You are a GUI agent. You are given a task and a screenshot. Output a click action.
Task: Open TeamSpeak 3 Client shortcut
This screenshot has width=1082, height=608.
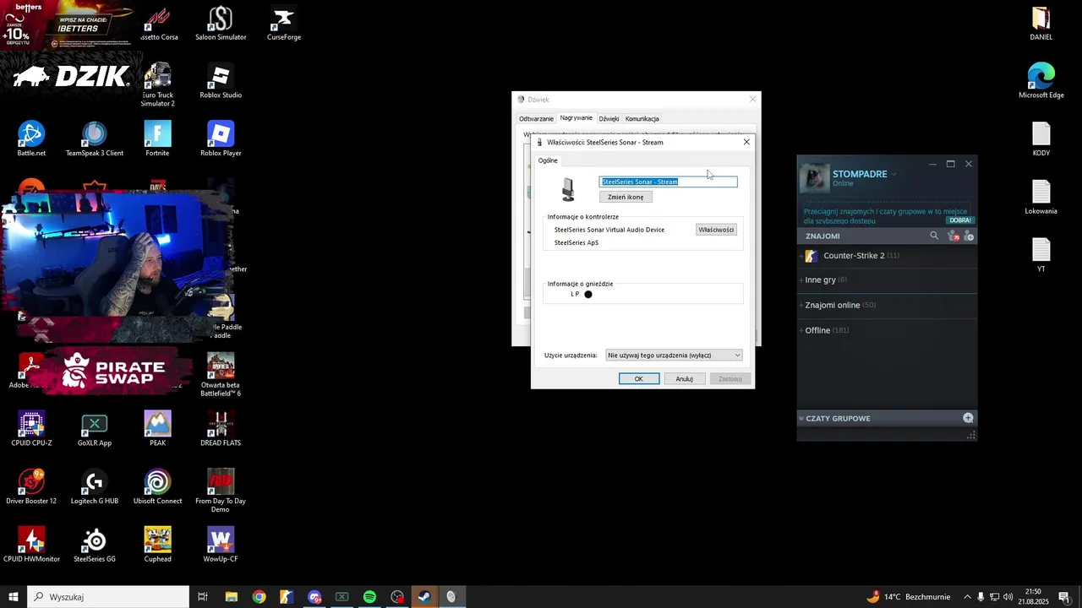pyautogui.click(x=95, y=138)
